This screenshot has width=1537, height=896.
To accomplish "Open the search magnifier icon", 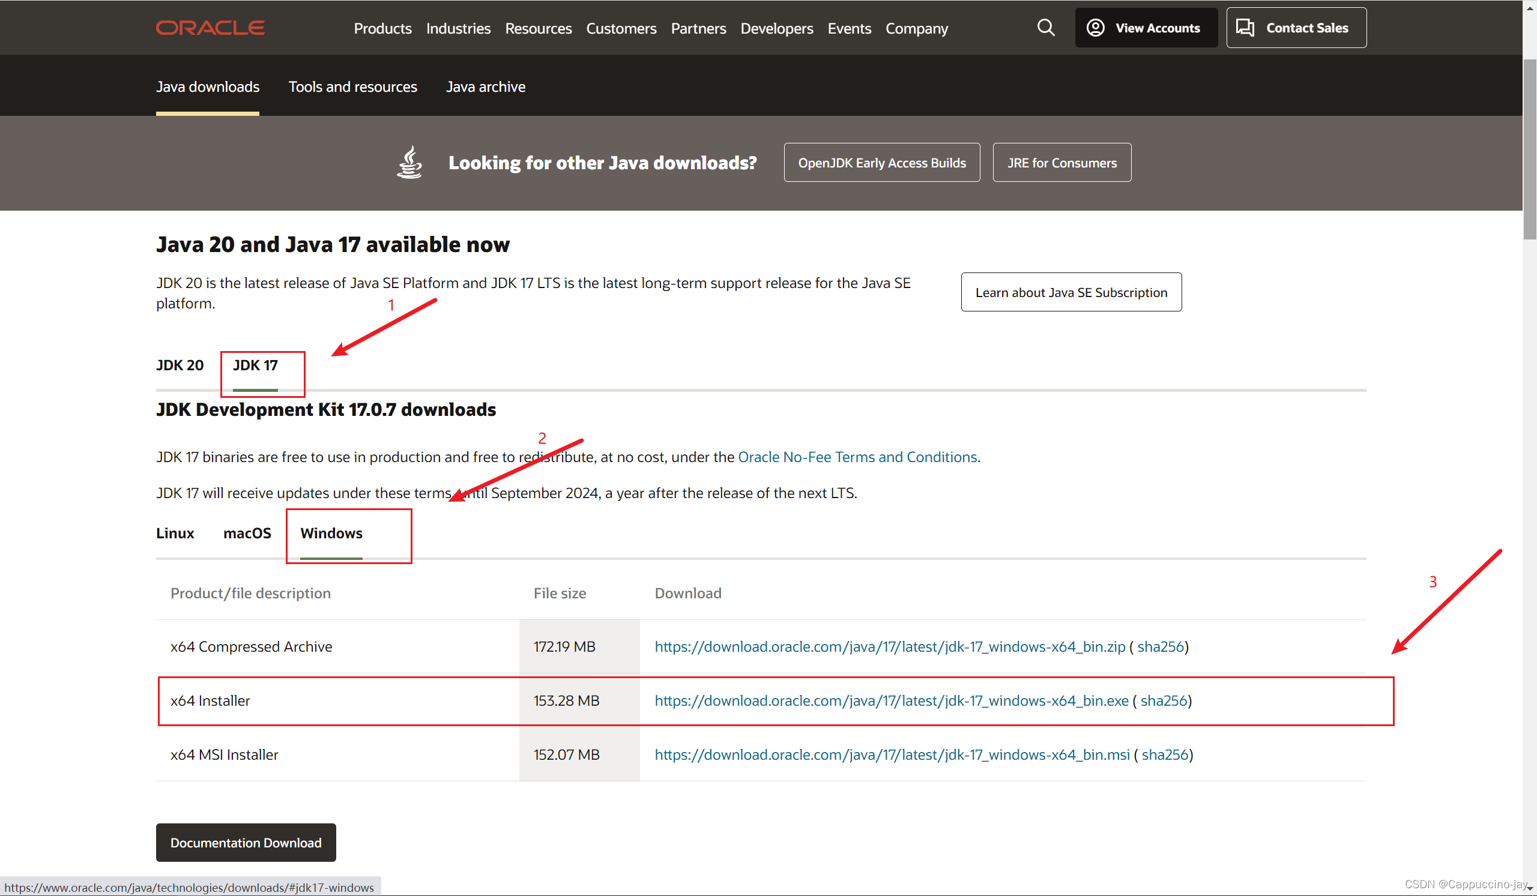I will (x=1045, y=28).
